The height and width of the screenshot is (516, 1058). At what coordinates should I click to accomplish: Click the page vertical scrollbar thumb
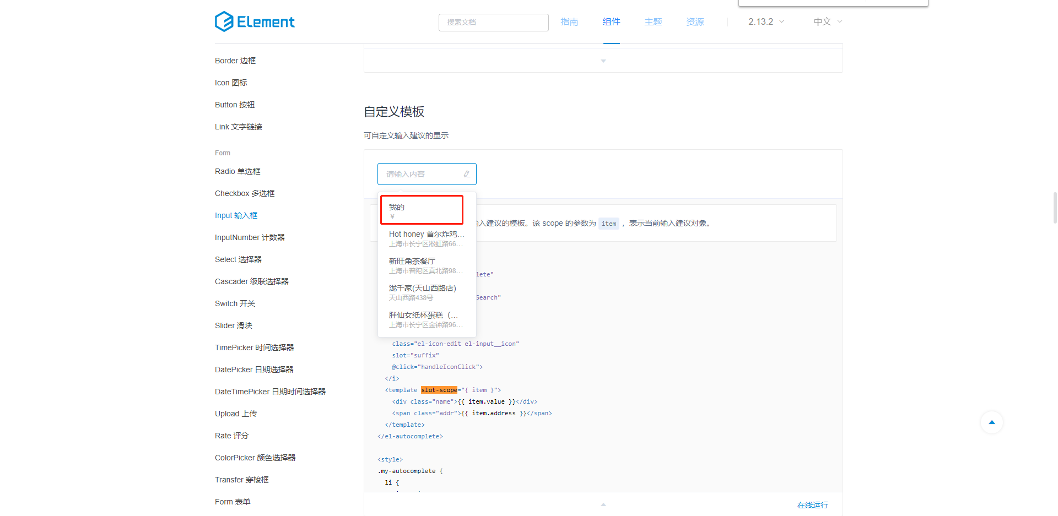click(x=1055, y=208)
